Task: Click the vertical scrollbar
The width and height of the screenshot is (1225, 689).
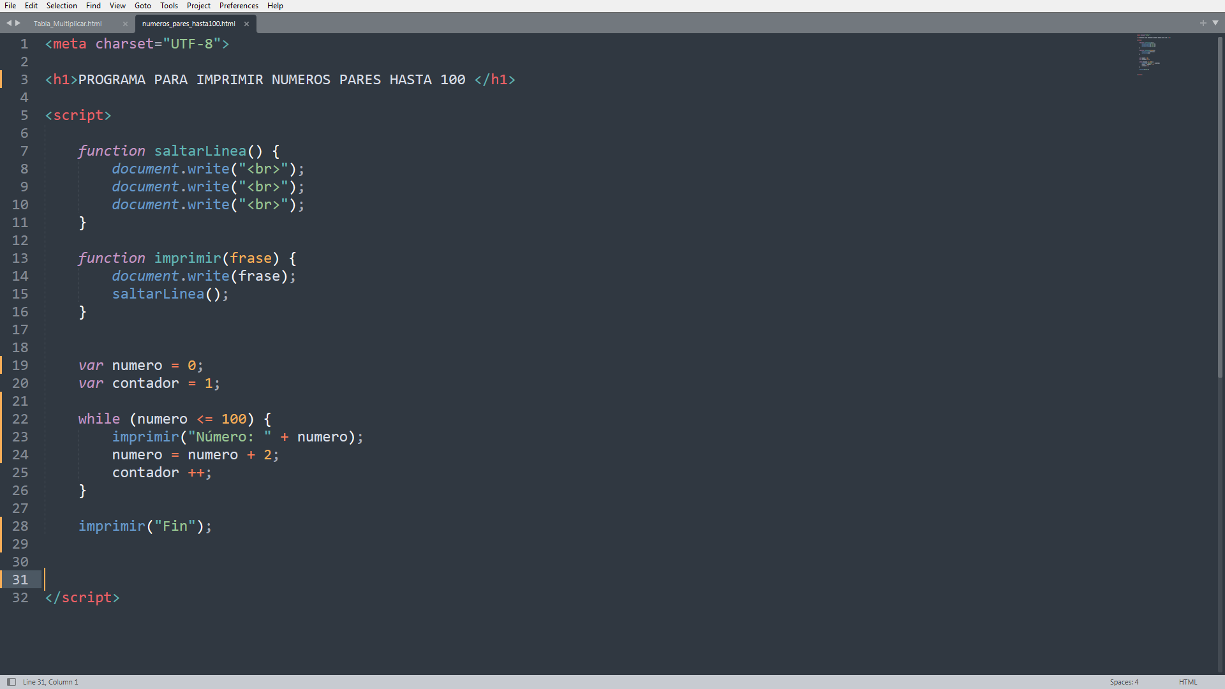Action: [1220, 207]
